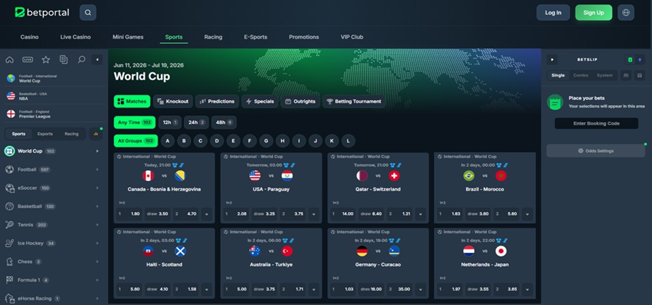Open the eSoccer category
Image resolution: width=652 pixels, height=305 pixels.
point(52,188)
